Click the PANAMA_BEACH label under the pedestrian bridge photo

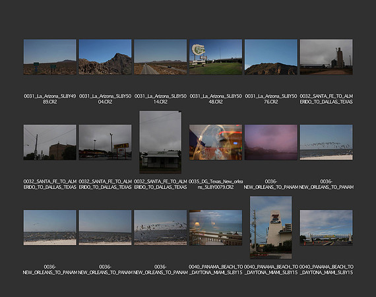coord(326,270)
